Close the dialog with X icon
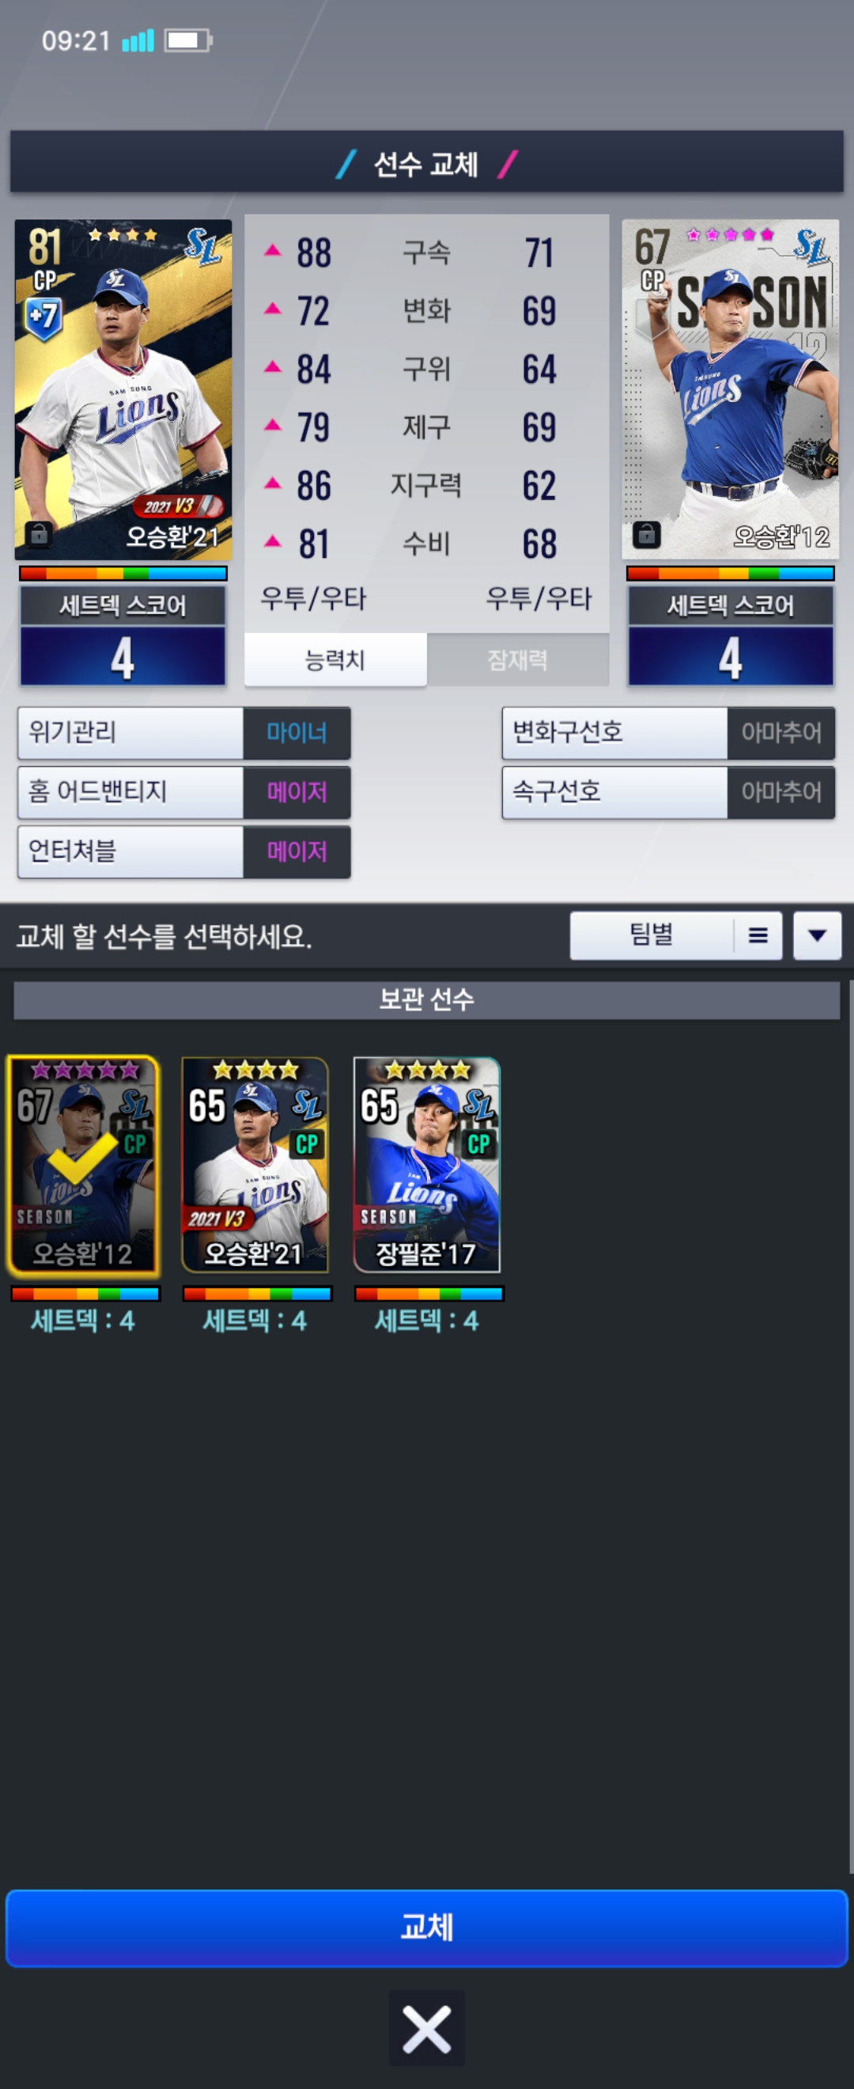 (427, 2029)
